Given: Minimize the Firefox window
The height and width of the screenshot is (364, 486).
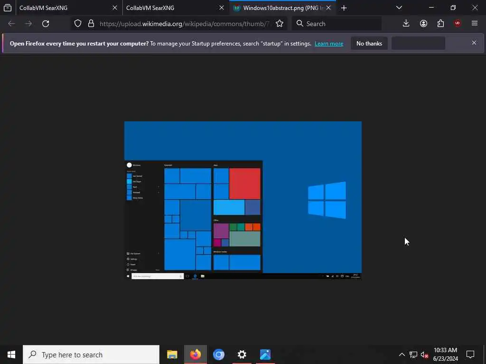Looking at the screenshot, I should tap(431, 8).
